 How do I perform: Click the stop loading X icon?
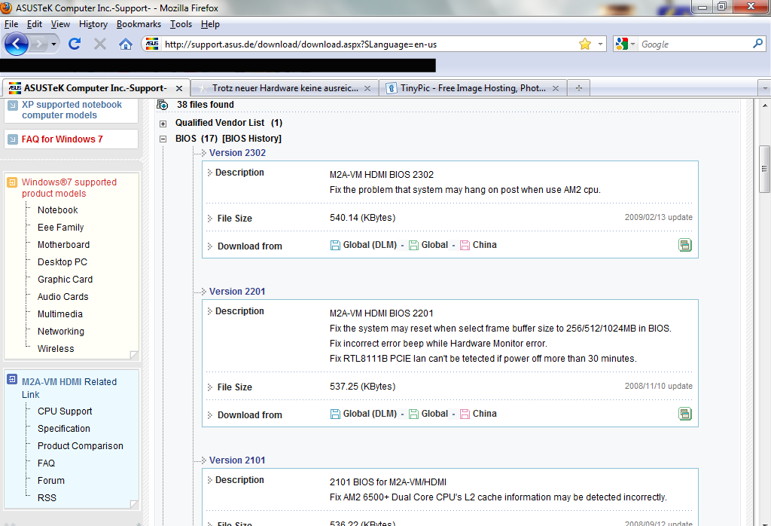100,44
